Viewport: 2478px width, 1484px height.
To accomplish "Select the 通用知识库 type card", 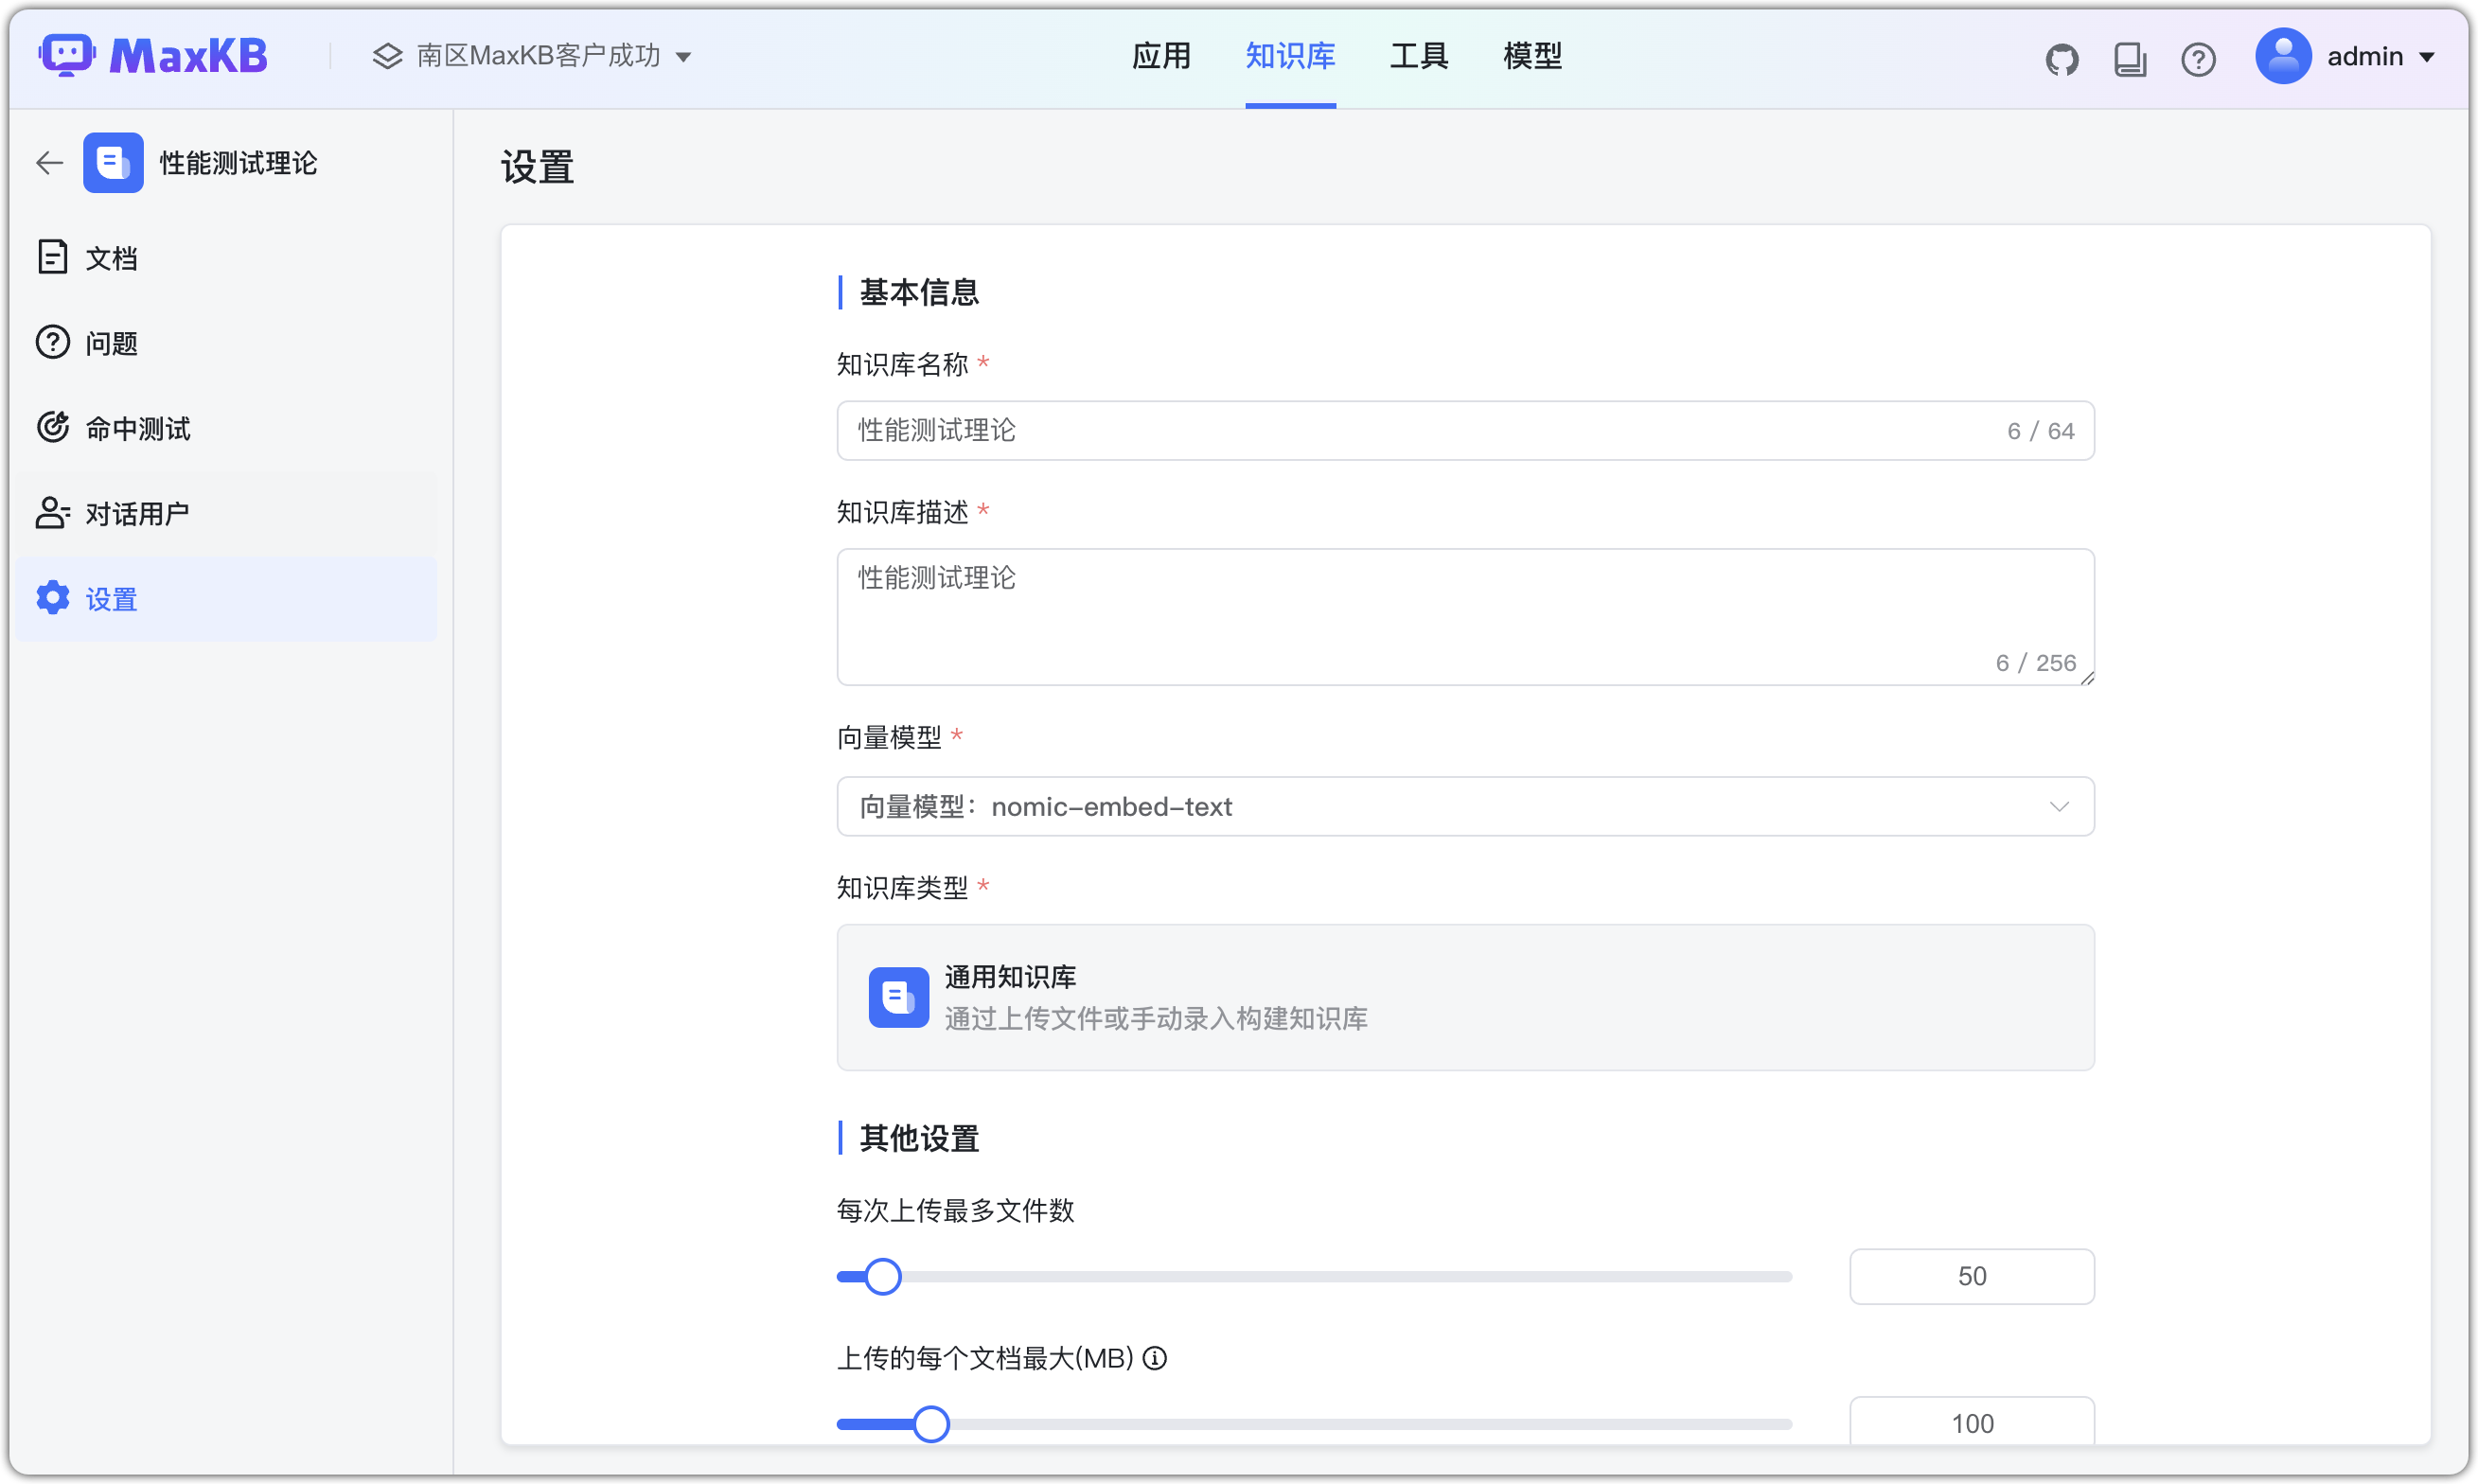I will [1465, 997].
